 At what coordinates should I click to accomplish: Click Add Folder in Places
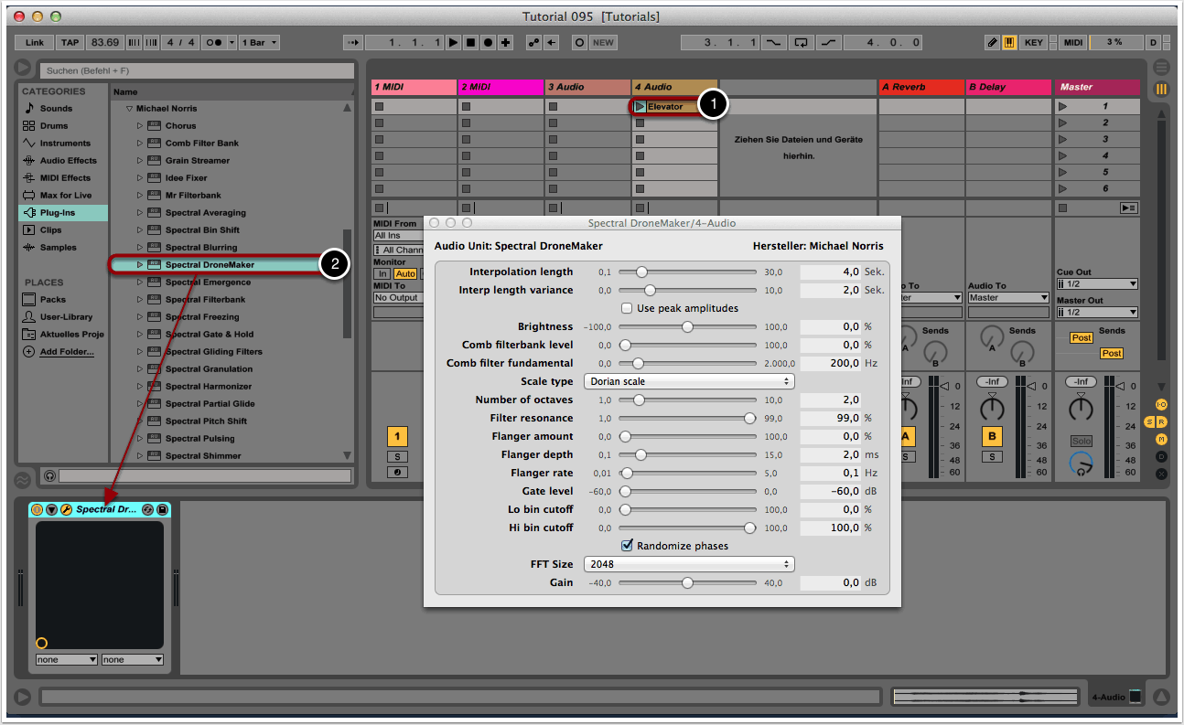click(66, 352)
